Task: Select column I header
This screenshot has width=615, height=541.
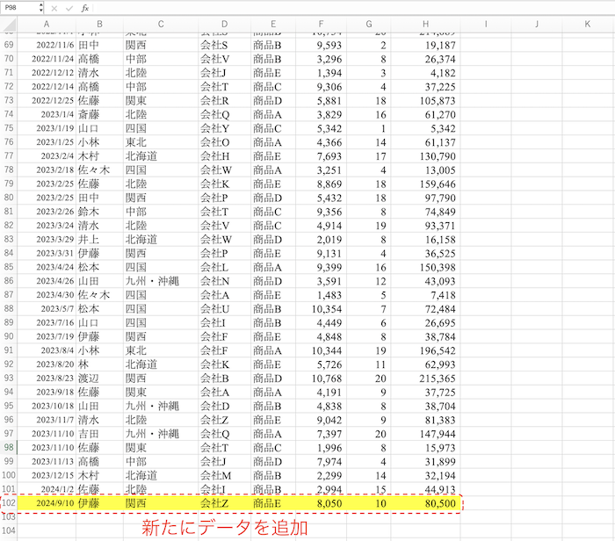Action: (x=486, y=25)
